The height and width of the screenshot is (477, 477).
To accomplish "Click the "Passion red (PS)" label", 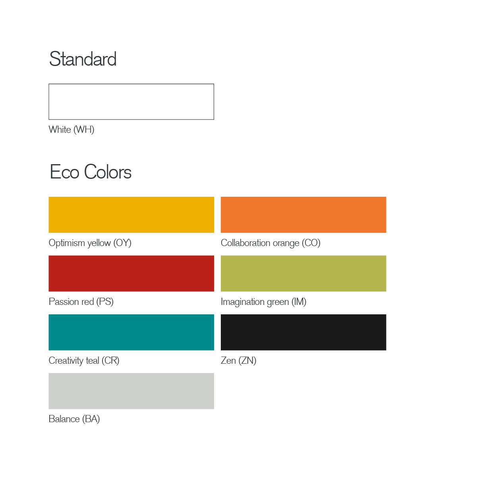I will (81, 302).
